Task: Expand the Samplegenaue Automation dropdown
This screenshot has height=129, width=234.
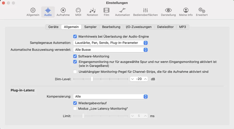Action: 111,43
